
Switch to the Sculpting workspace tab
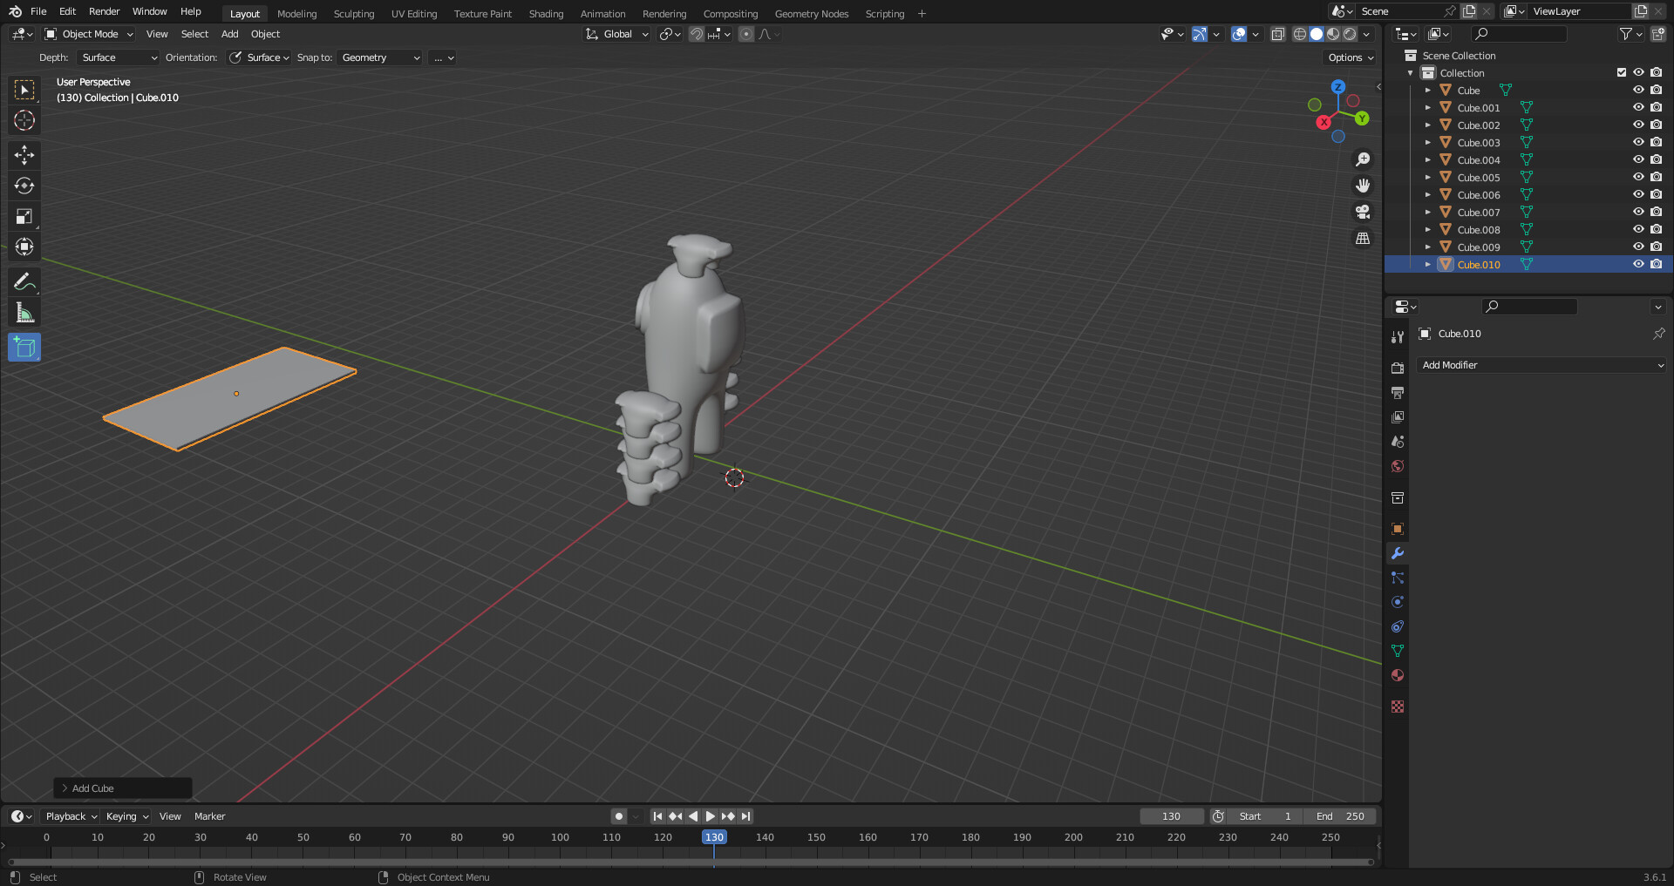[353, 13]
